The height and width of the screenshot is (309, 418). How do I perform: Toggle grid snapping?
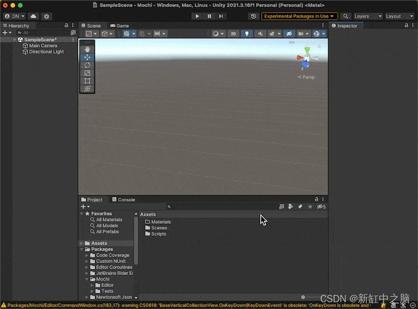click(x=142, y=34)
